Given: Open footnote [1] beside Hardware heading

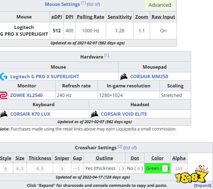Looking at the screenshot, I should pos(107,56).
